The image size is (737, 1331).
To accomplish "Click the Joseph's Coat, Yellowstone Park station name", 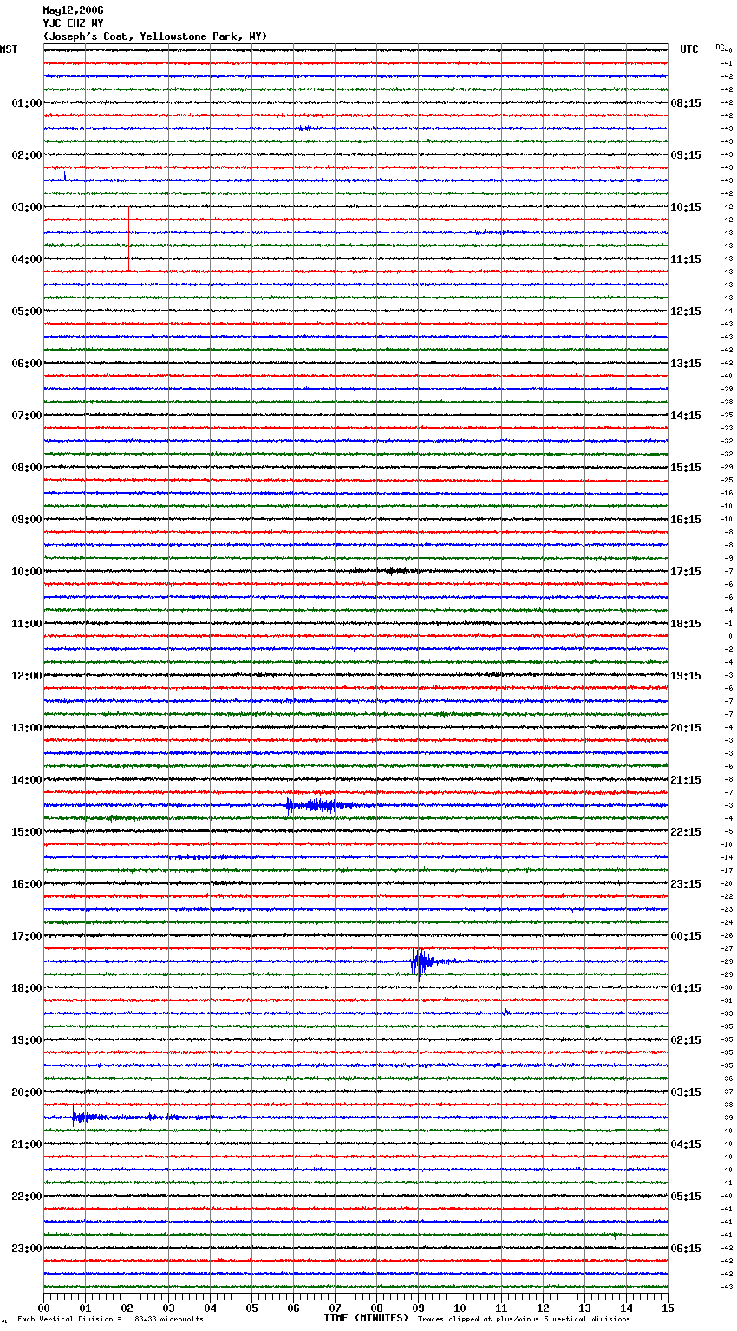I will coord(155,36).
